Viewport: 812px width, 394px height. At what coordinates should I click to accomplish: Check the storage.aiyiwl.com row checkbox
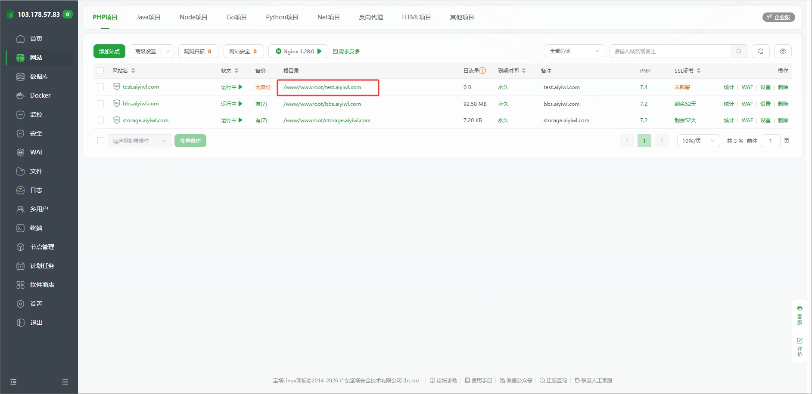(x=100, y=120)
